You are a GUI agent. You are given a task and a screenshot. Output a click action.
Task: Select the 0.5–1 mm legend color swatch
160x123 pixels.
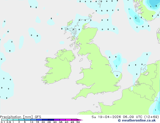10,120
